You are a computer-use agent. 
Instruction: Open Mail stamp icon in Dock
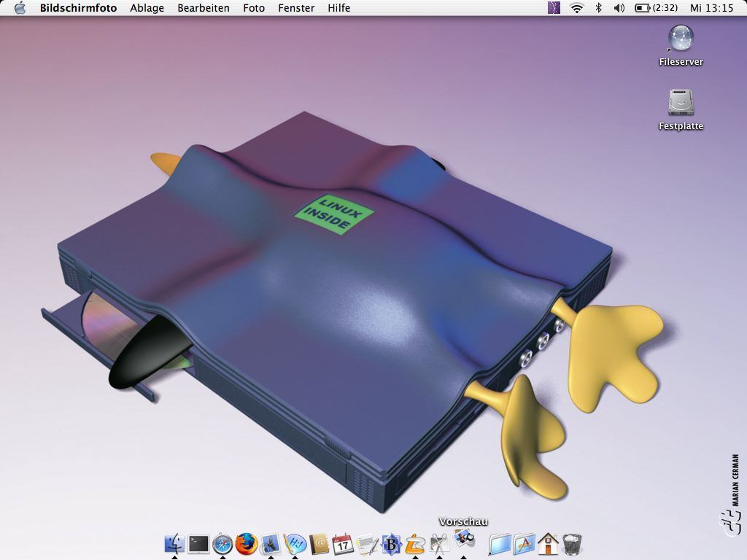pyautogui.click(x=270, y=544)
